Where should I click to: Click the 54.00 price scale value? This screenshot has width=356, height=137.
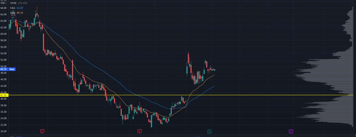coord(3,53)
